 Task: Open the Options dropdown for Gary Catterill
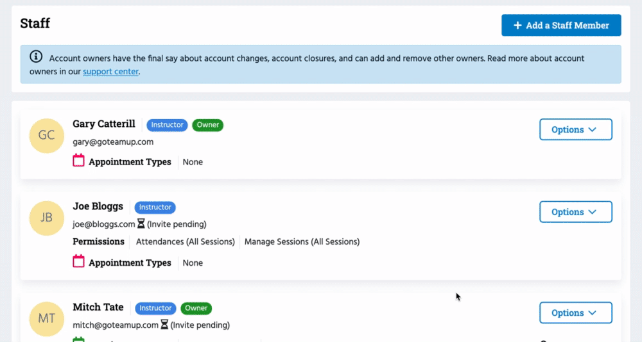575,129
